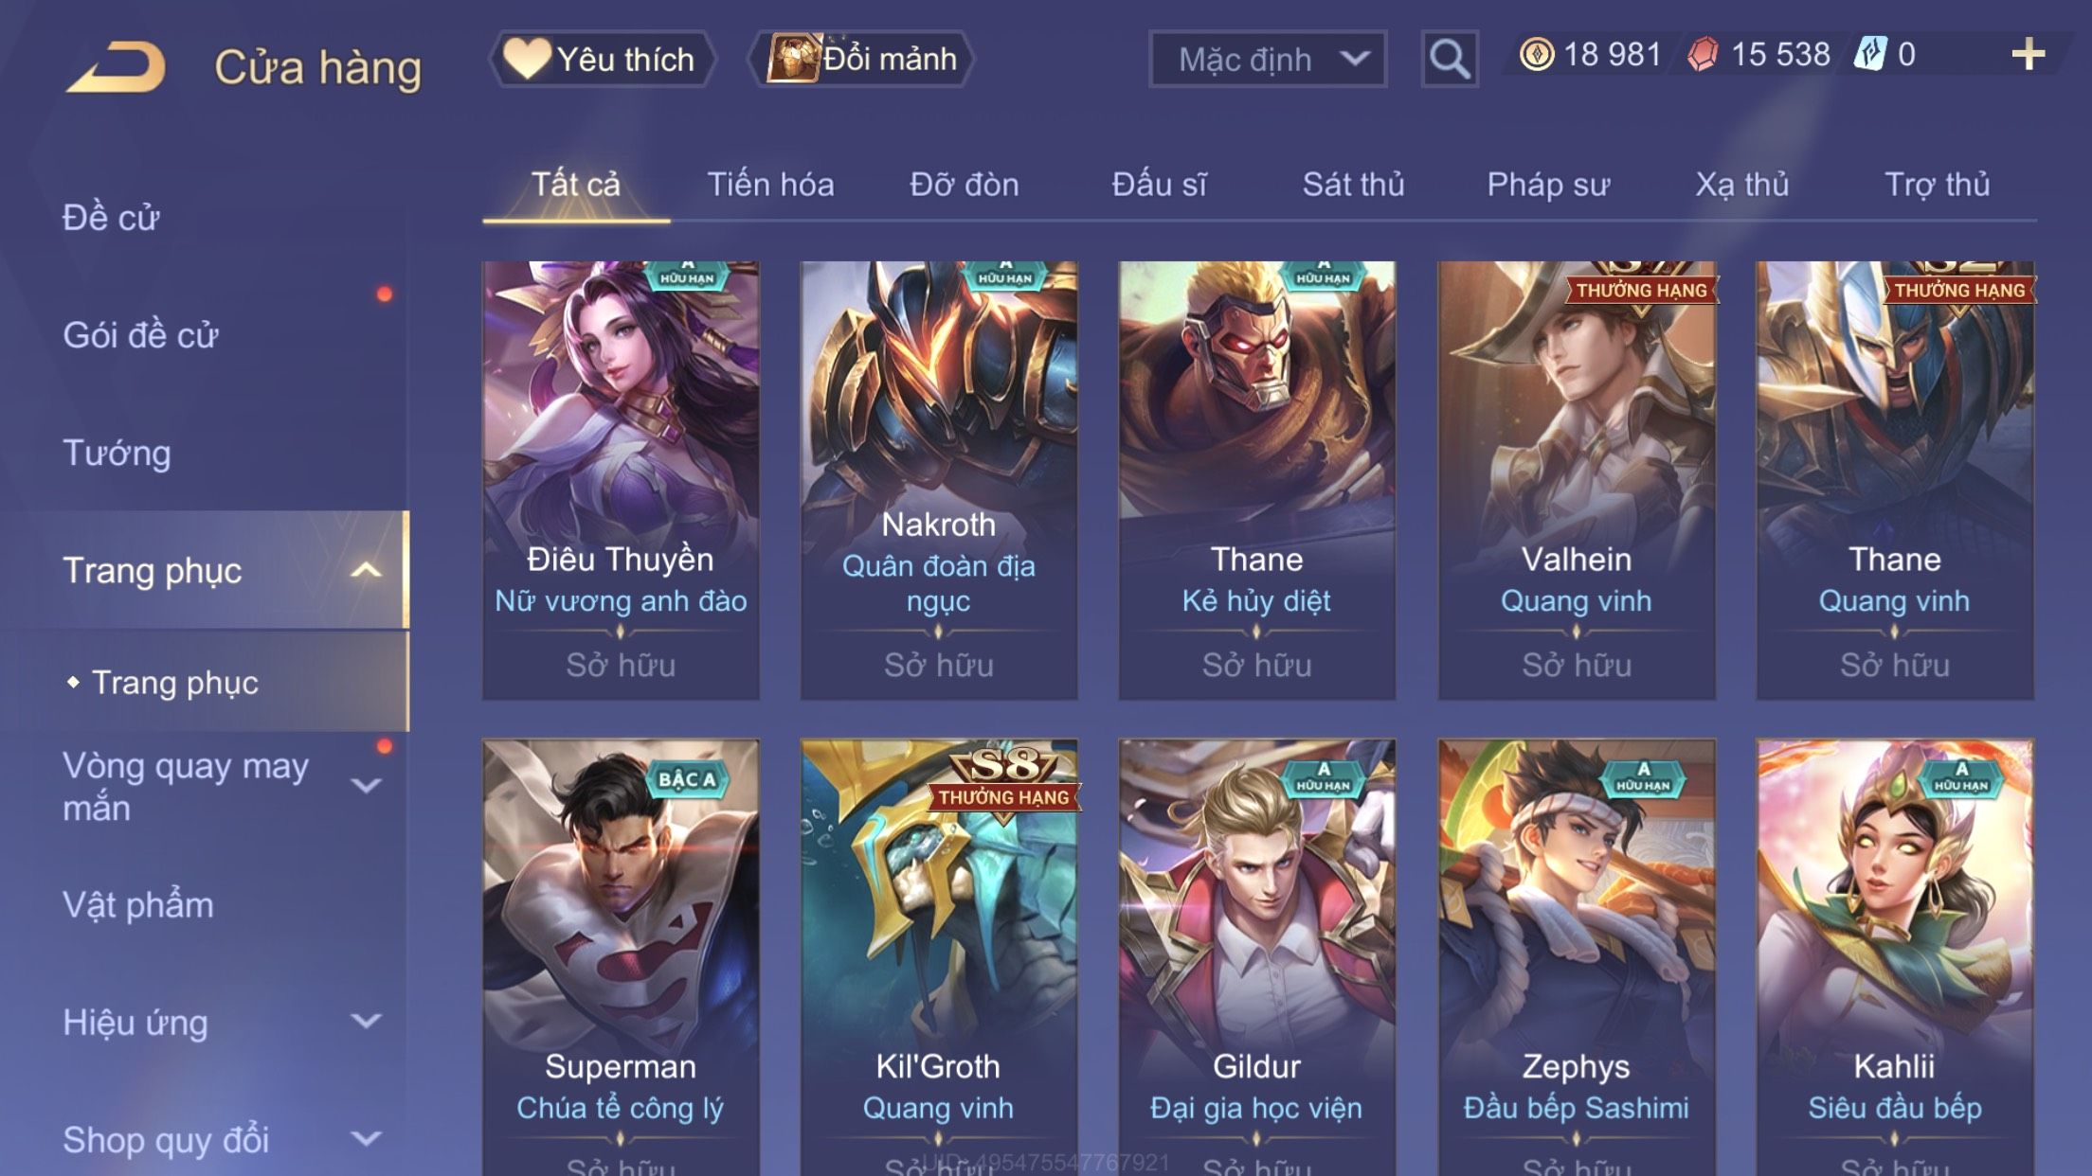This screenshot has height=1176, width=2092.
Task: Open the Đổi mảnh chest button
Action: pyautogui.click(x=860, y=59)
